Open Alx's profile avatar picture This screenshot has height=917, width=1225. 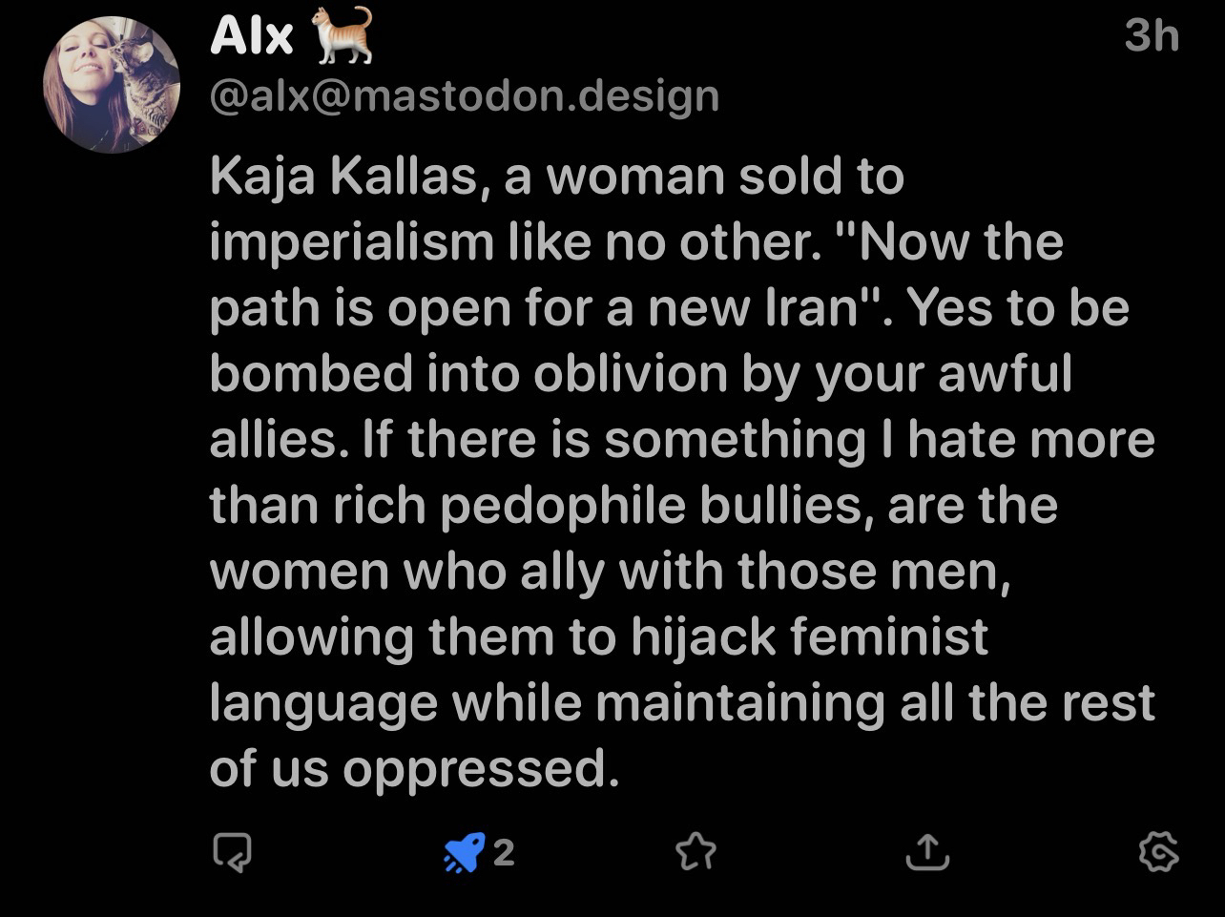pyautogui.click(x=112, y=85)
